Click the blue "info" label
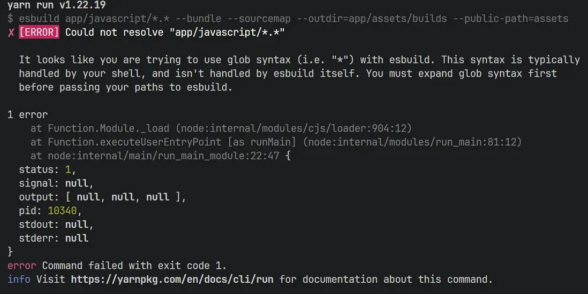 [19, 279]
